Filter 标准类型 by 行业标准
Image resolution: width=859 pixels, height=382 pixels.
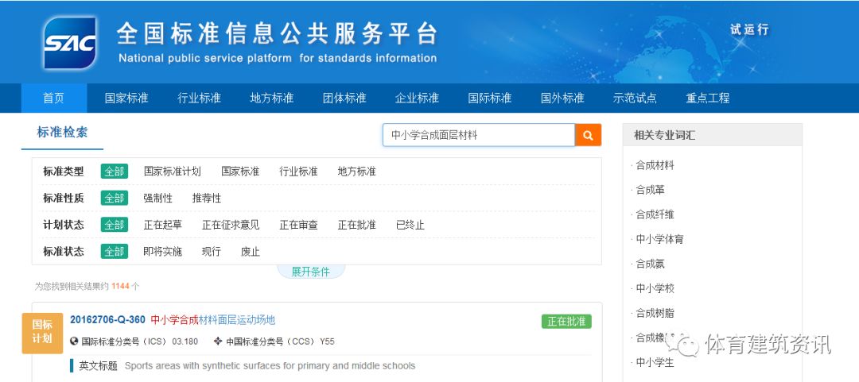298,172
